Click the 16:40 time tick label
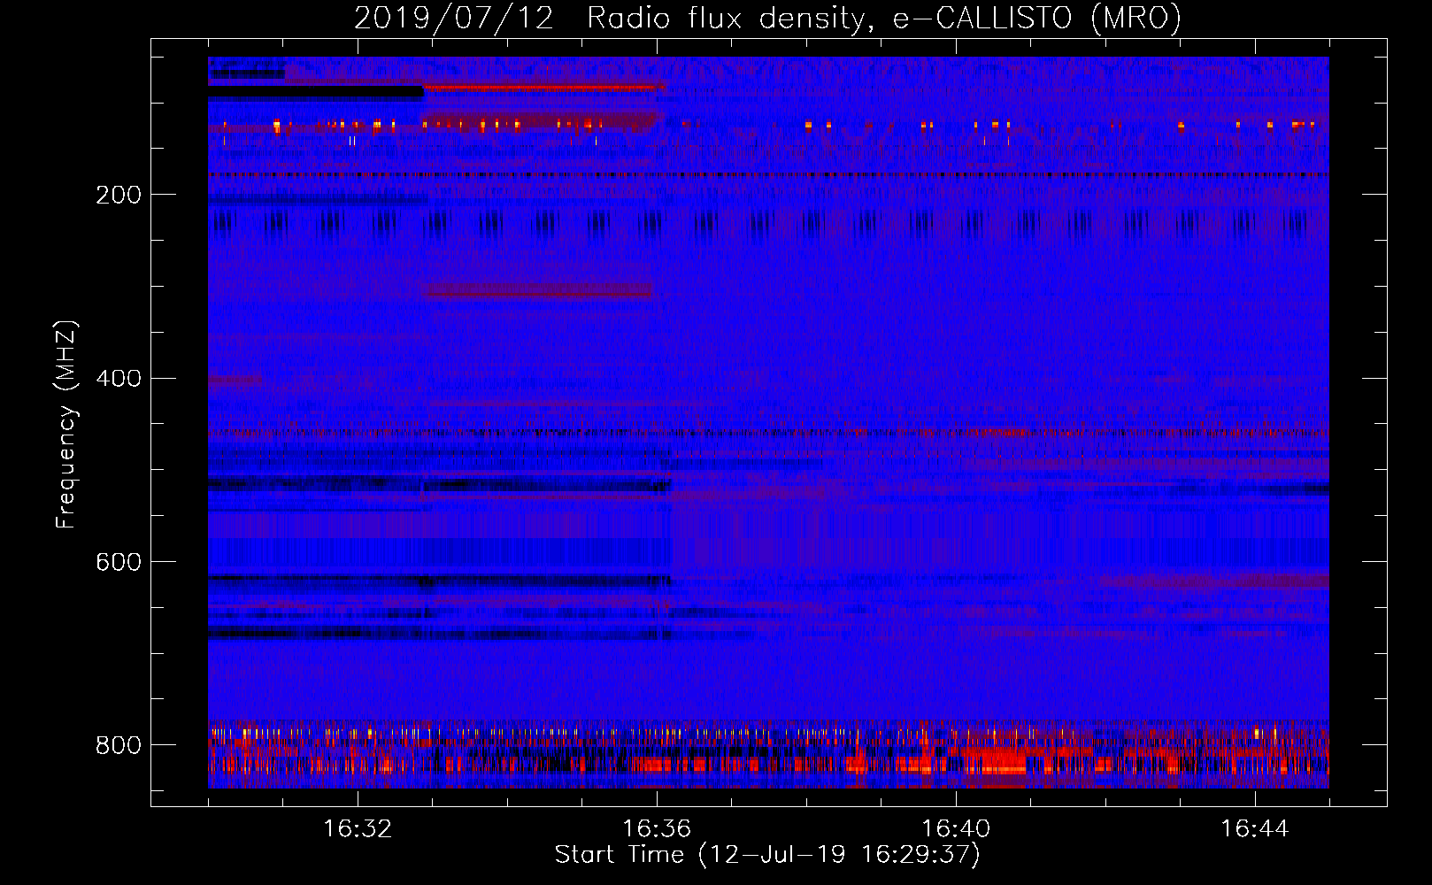1432x885 pixels. [x=956, y=829]
